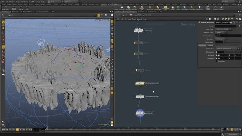This screenshot has height=136, width=242.
Task: Open network editor Layout menu
Action: pyautogui.click(x=140, y=19)
